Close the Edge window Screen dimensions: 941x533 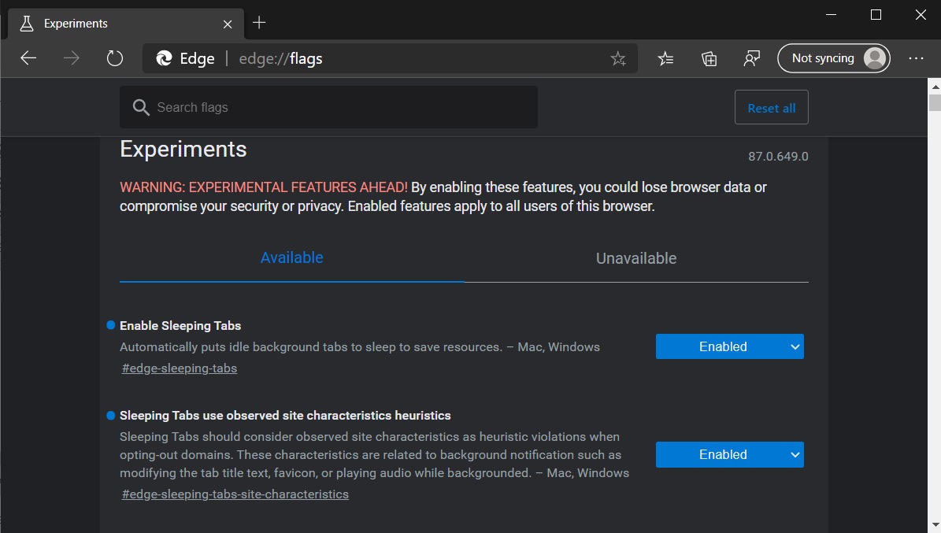point(921,14)
